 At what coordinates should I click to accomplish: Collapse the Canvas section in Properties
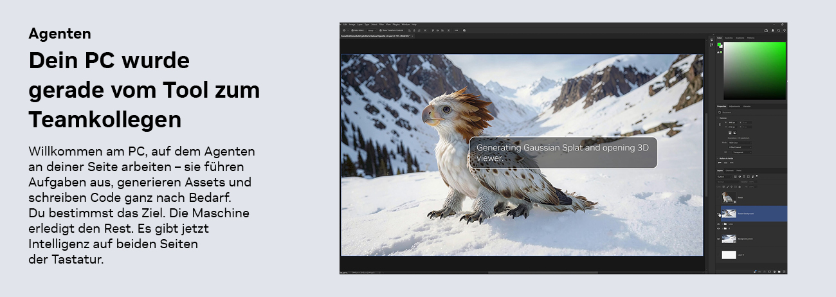[718, 118]
